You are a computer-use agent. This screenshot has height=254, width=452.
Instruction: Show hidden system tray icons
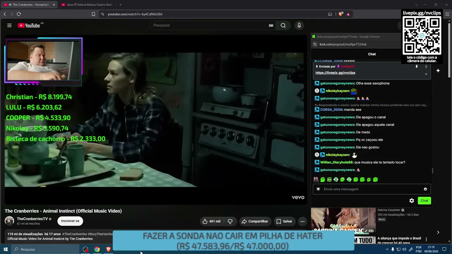tap(387, 249)
